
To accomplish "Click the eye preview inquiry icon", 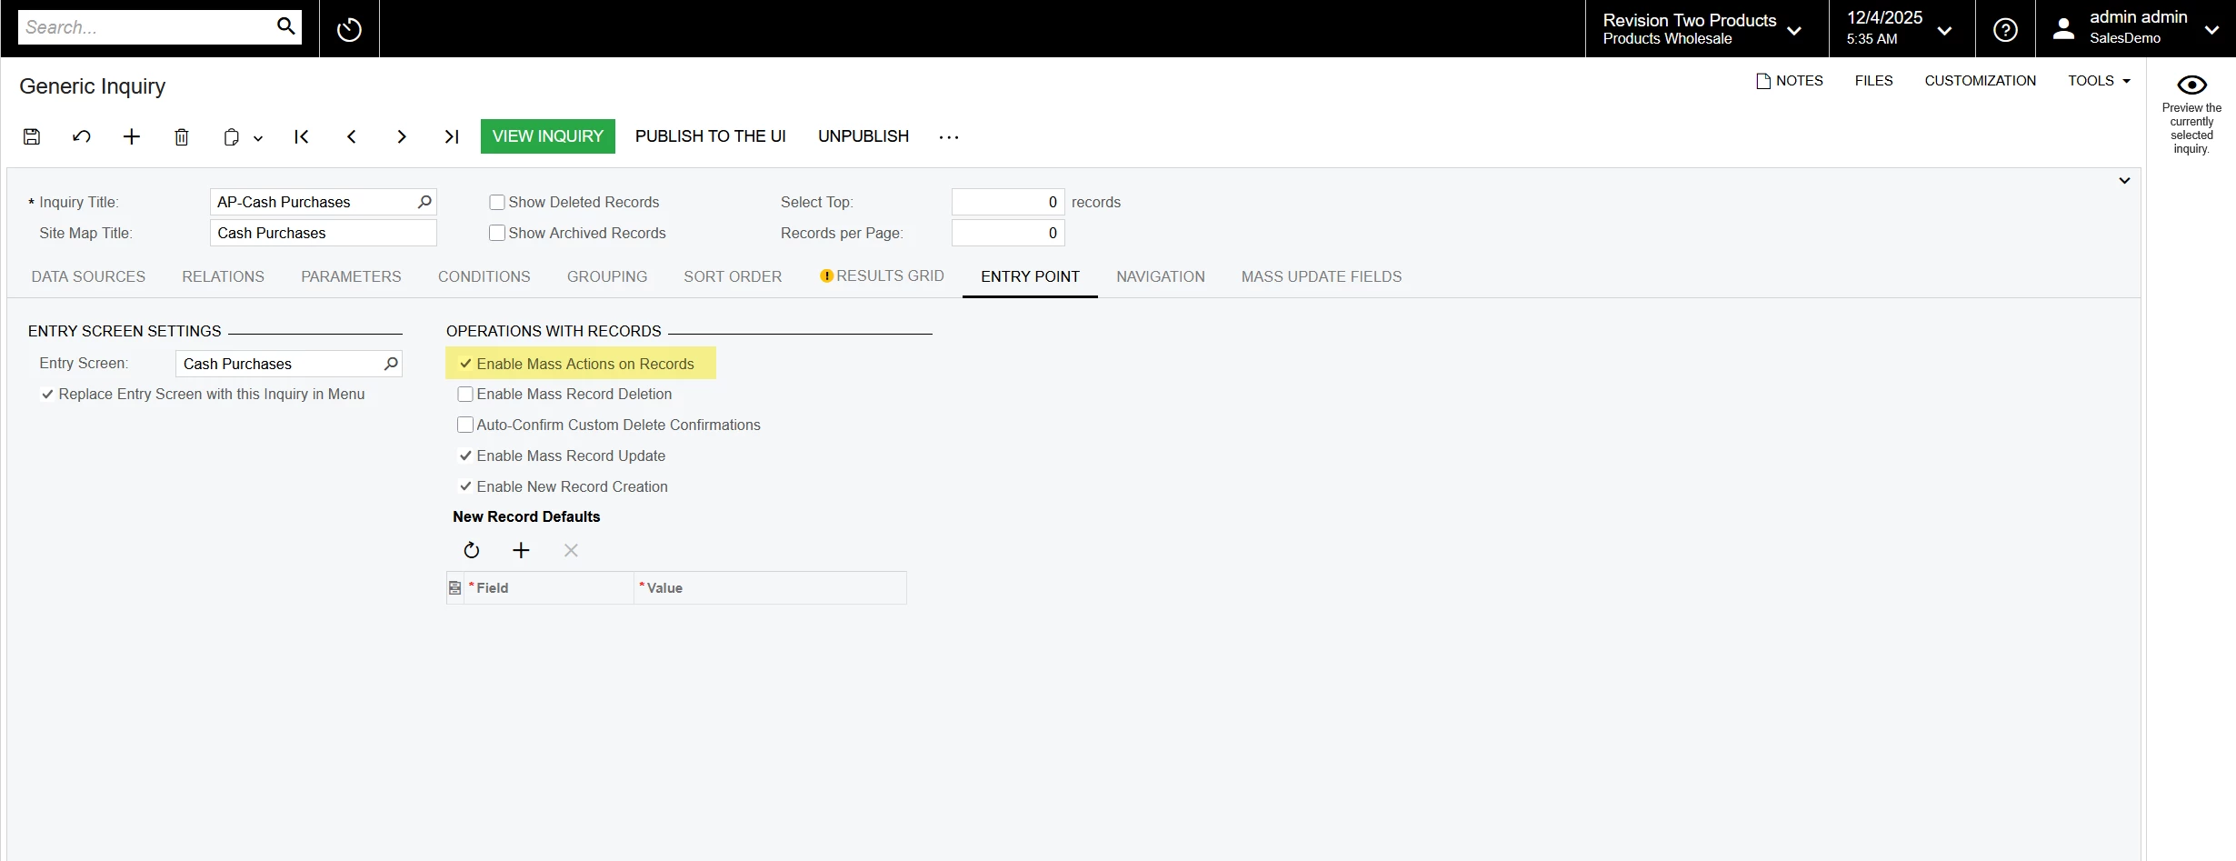I will (2191, 85).
